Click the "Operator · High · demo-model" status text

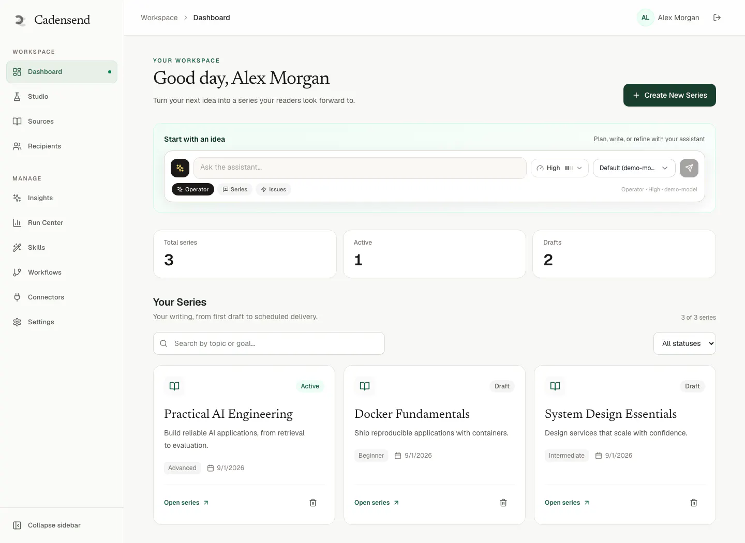tap(659, 190)
